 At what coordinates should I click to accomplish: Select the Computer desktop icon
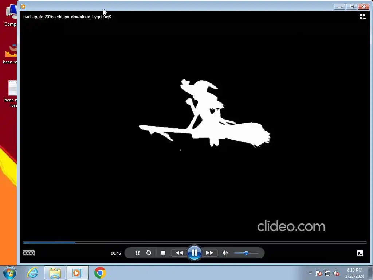(11, 15)
